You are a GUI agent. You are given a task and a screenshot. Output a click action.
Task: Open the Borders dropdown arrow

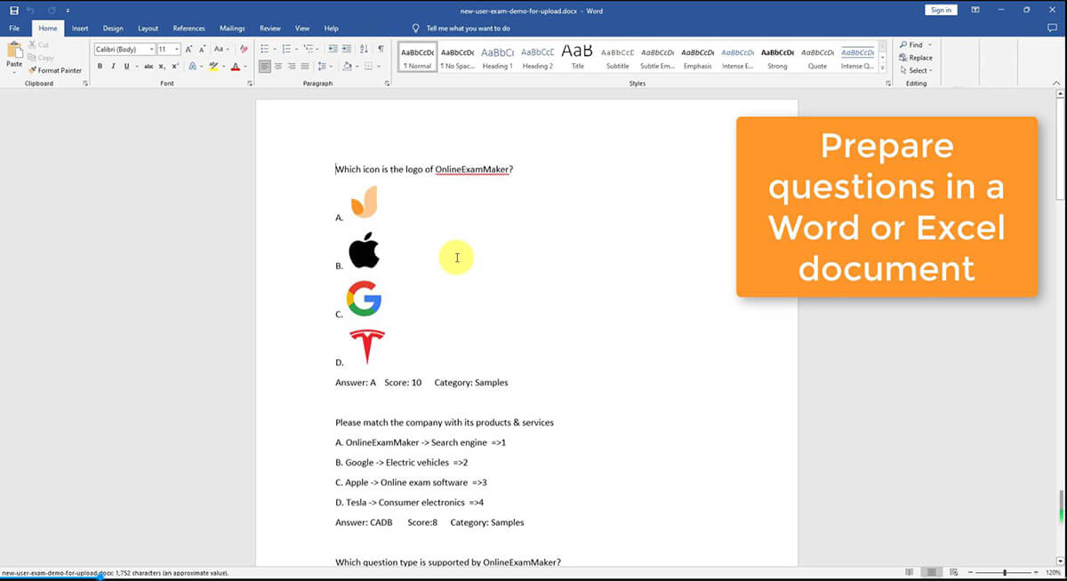click(378, 67)
